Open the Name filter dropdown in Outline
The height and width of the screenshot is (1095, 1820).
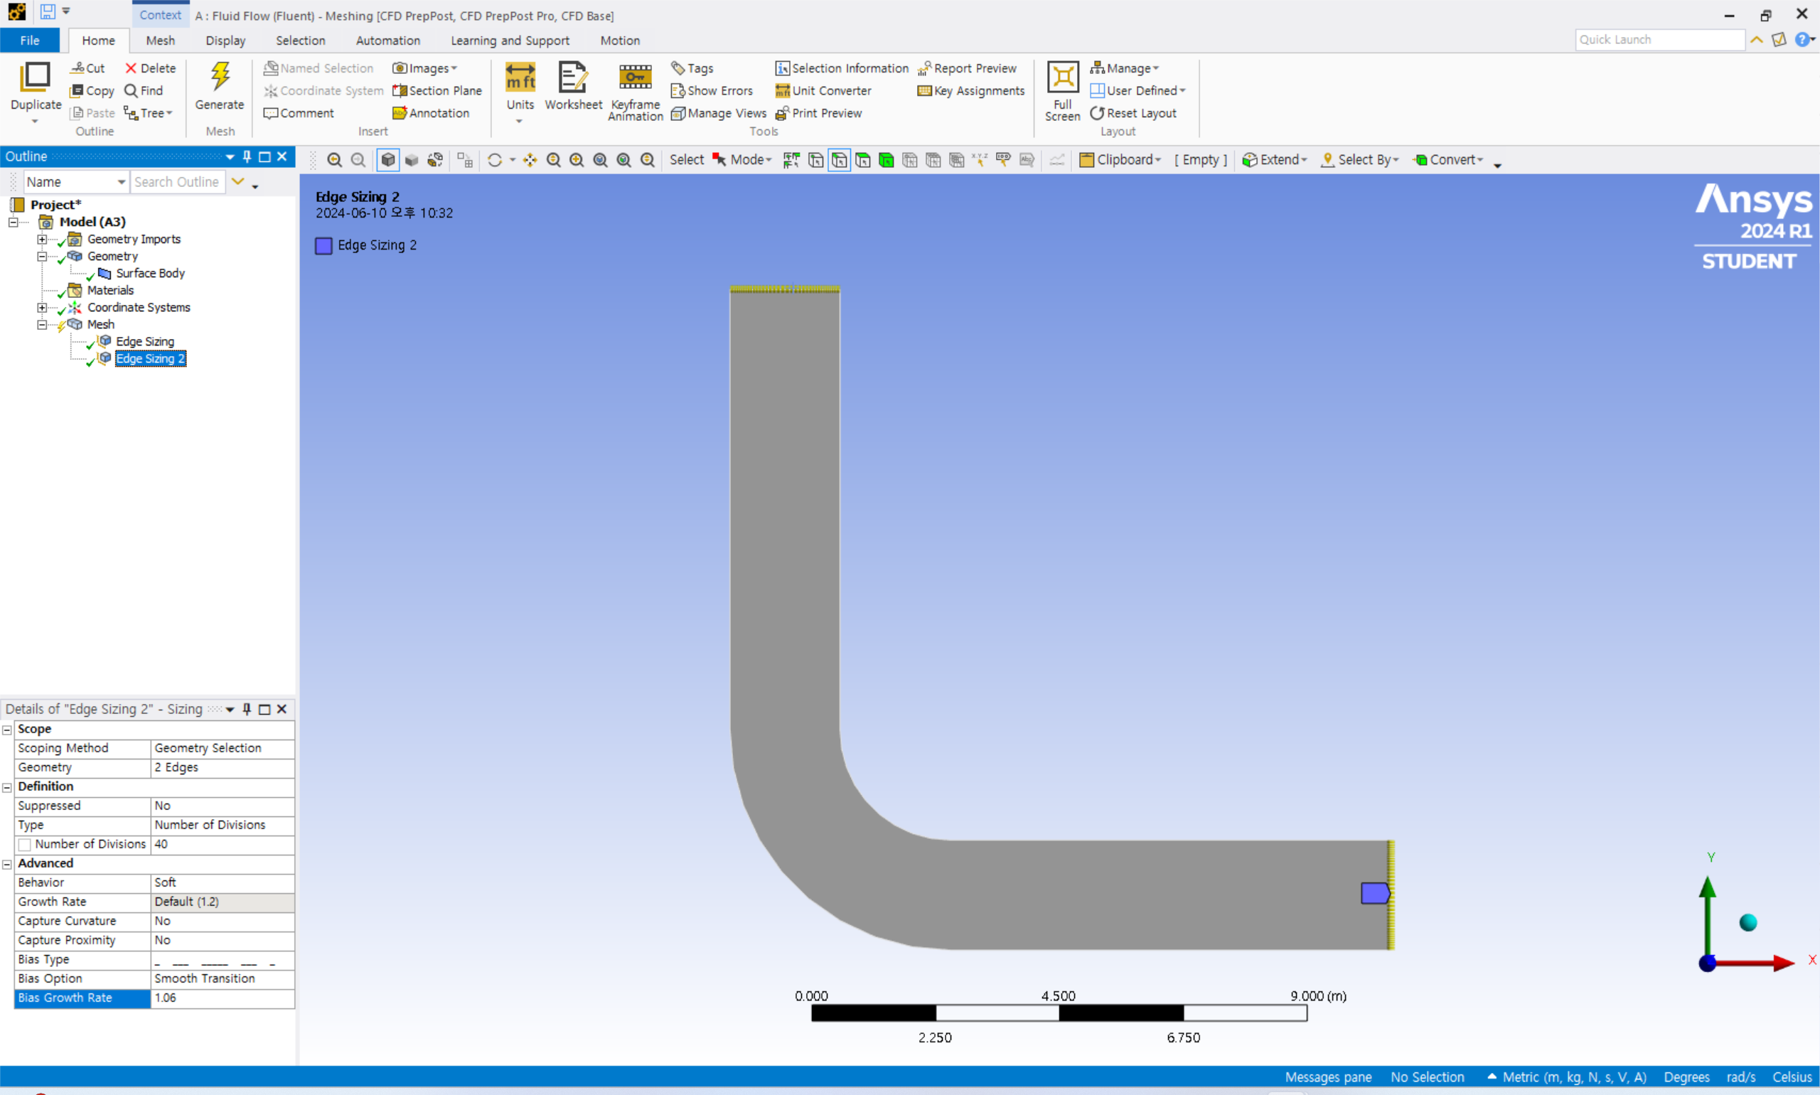tap(121, 182)
